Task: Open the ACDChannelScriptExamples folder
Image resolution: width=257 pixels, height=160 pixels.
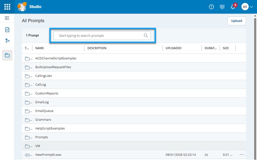Action: pos(56,58)
